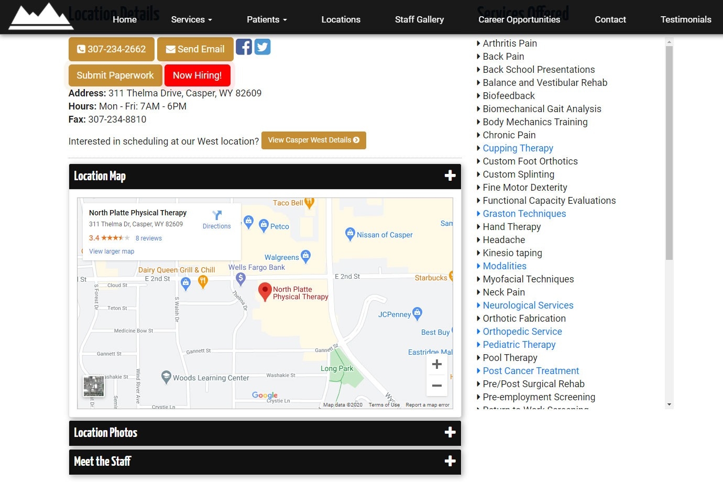Click the Directions arrow icon on map
The width and height of the screenshot is (723, 482).
217,215
